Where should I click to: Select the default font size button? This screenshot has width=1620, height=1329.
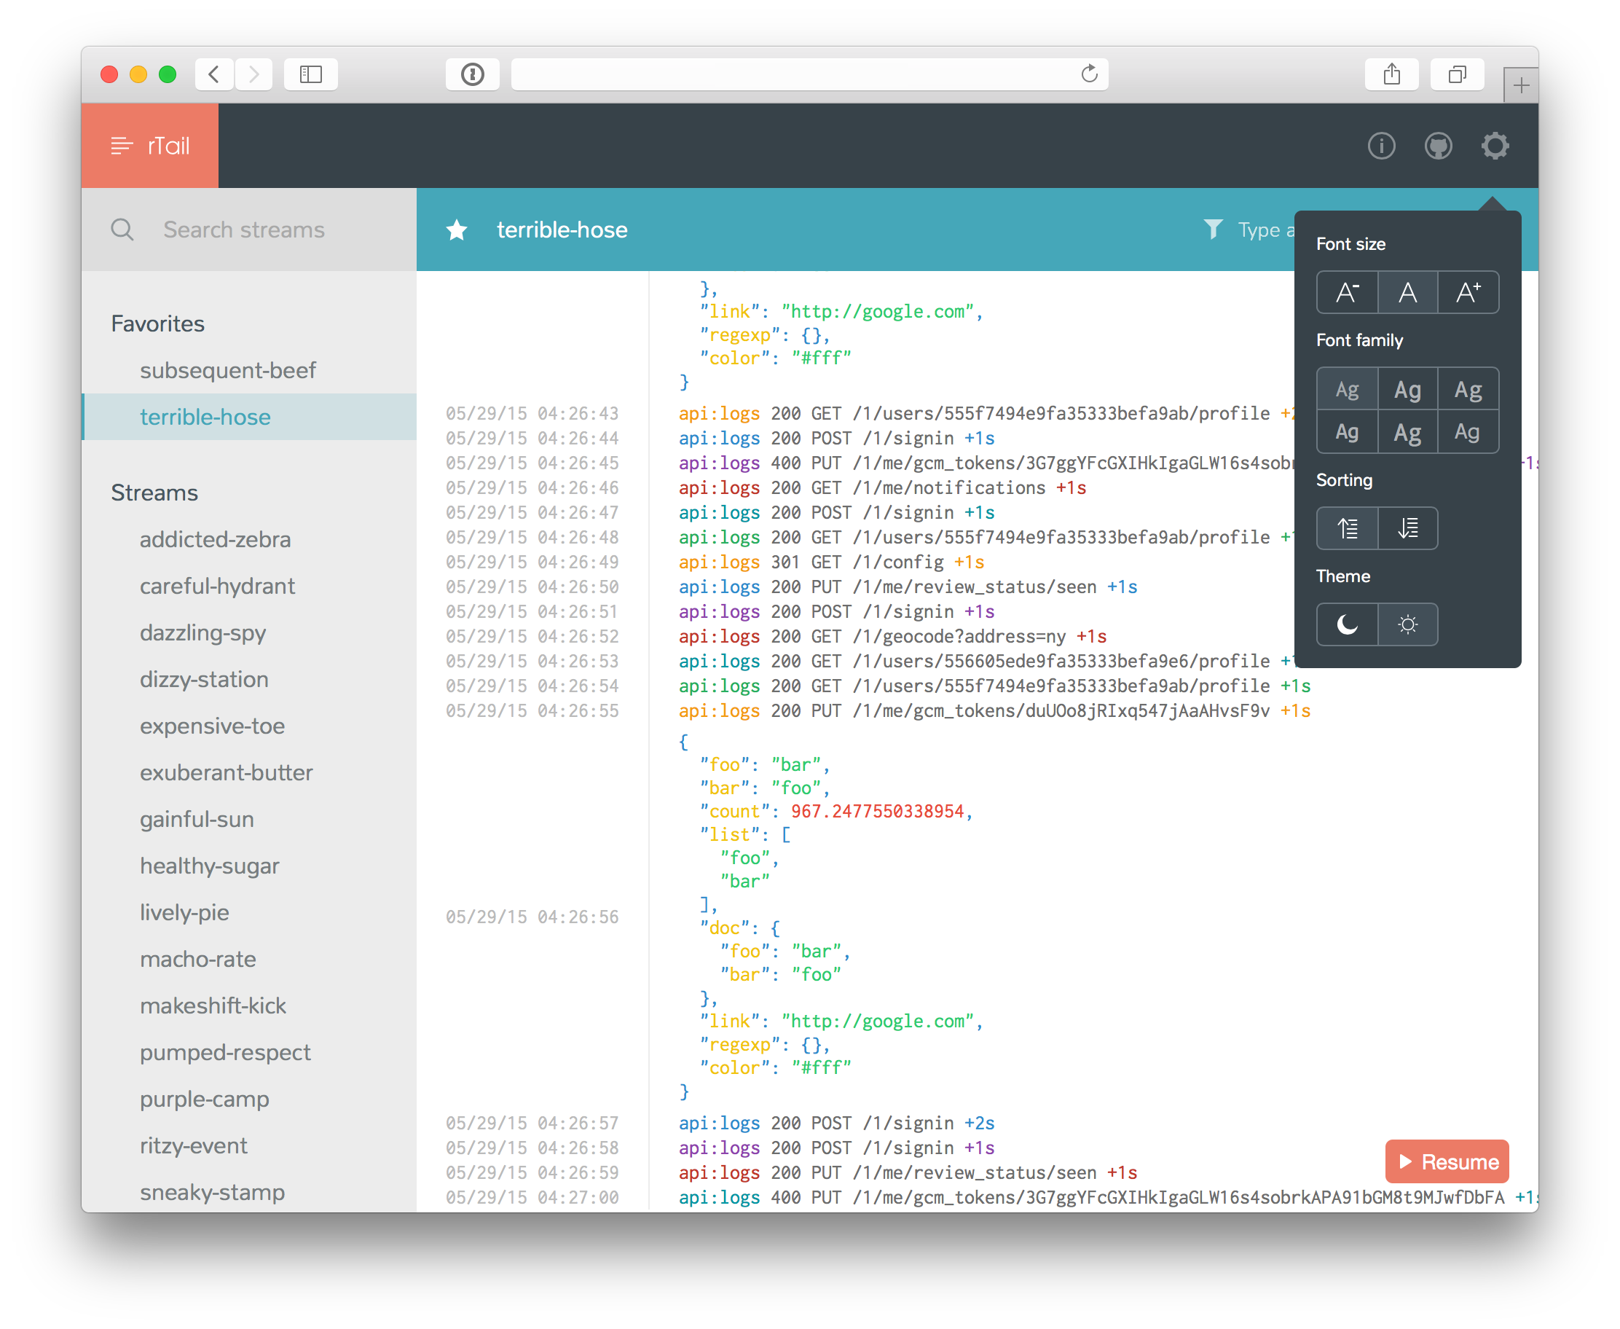pyautogui.click(x=1407, y=292)
